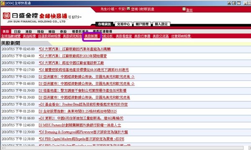251x150 pixels.
Task: Click the 登出 logout link
Action: [x=190, y=10]
